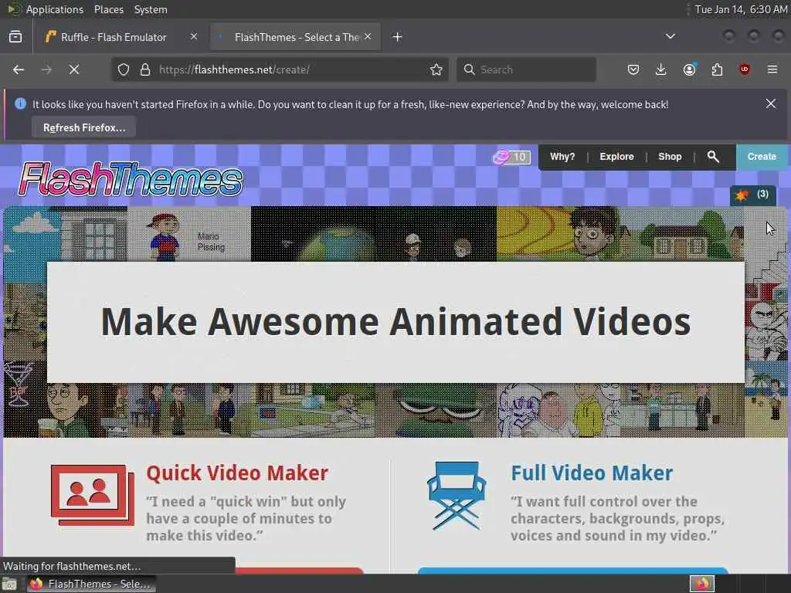The height and width of the screenshot is (593, 791).
Task: Click the Make Awesome Animated Videos heading
Action: click(395, 322)
